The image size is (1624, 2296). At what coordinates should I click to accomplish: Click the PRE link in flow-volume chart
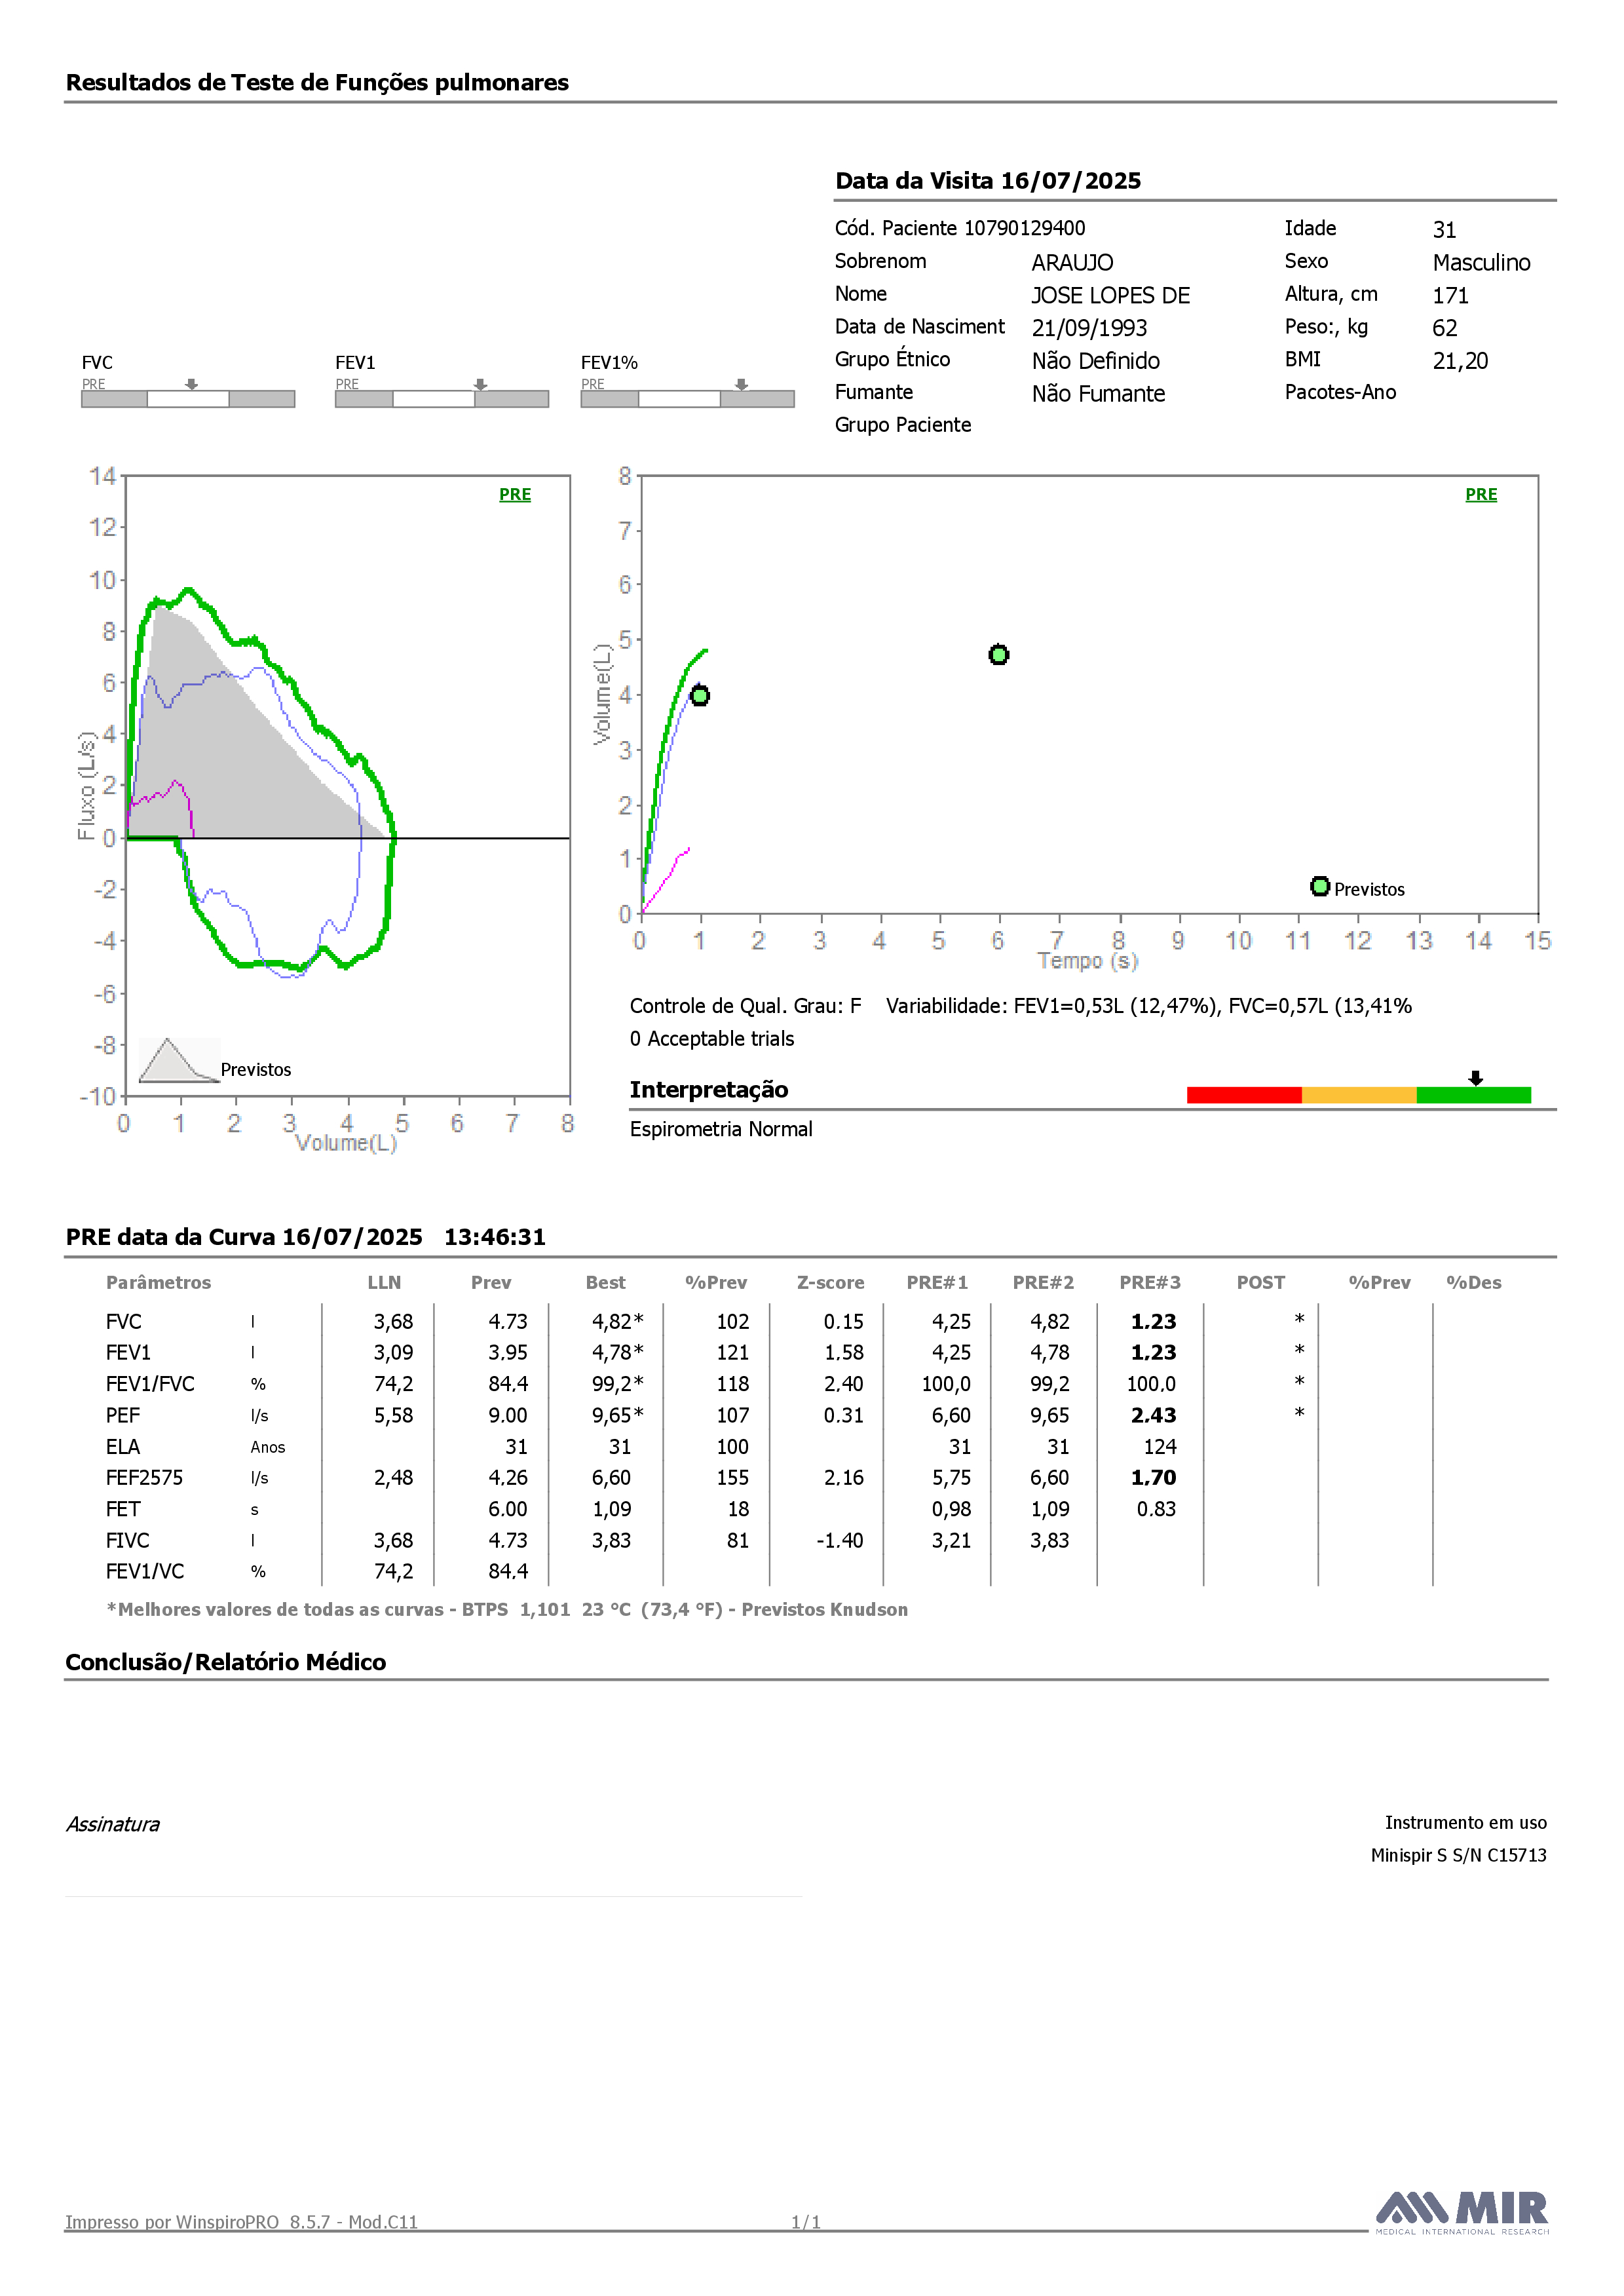pos(515,495)
